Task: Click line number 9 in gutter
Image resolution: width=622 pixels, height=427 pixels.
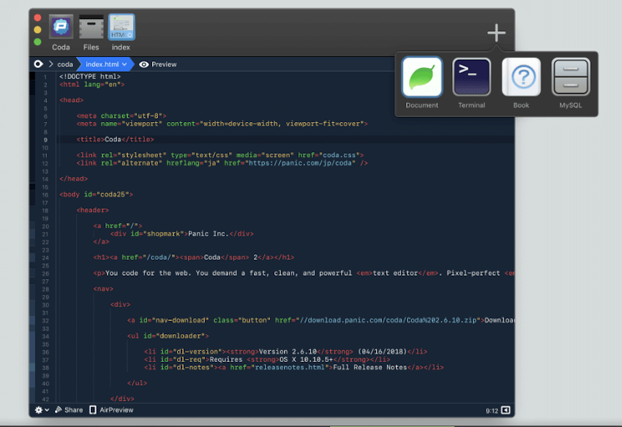Action: coord(45,140)
